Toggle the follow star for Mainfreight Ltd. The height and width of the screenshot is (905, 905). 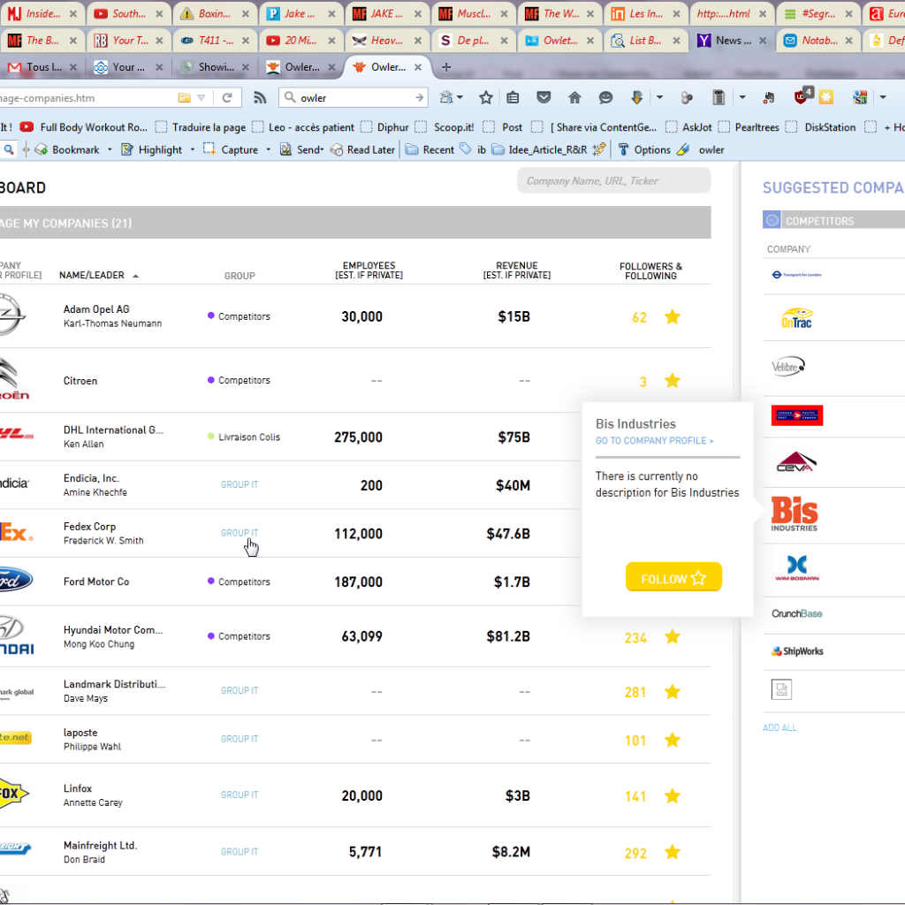673,852
